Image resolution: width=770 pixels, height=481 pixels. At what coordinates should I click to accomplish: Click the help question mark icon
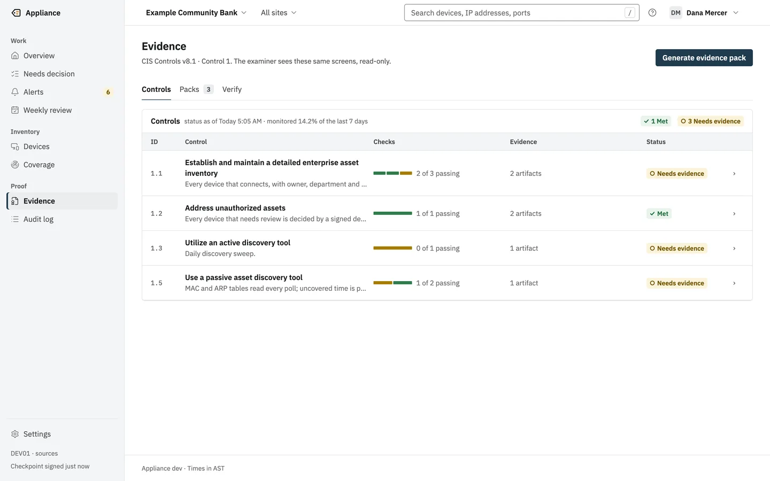click(x=652, y=13)
